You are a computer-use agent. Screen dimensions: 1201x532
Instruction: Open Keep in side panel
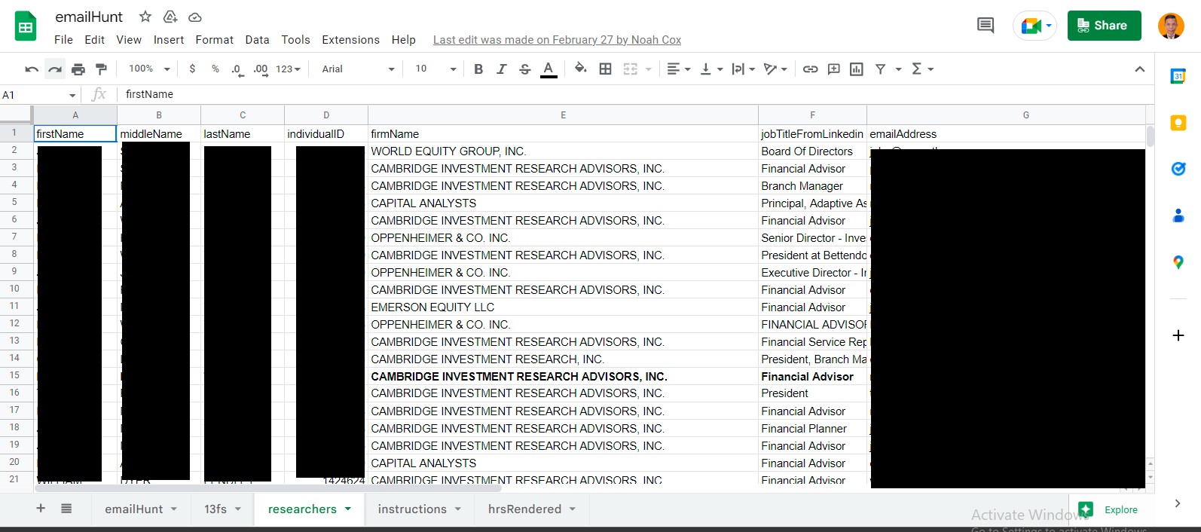click(1178, 123)
